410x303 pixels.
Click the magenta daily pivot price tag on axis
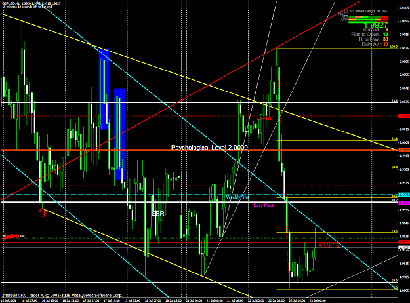point(404,203)
